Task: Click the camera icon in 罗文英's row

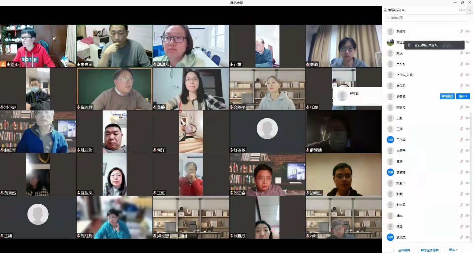Action: [x=467, y=237]
